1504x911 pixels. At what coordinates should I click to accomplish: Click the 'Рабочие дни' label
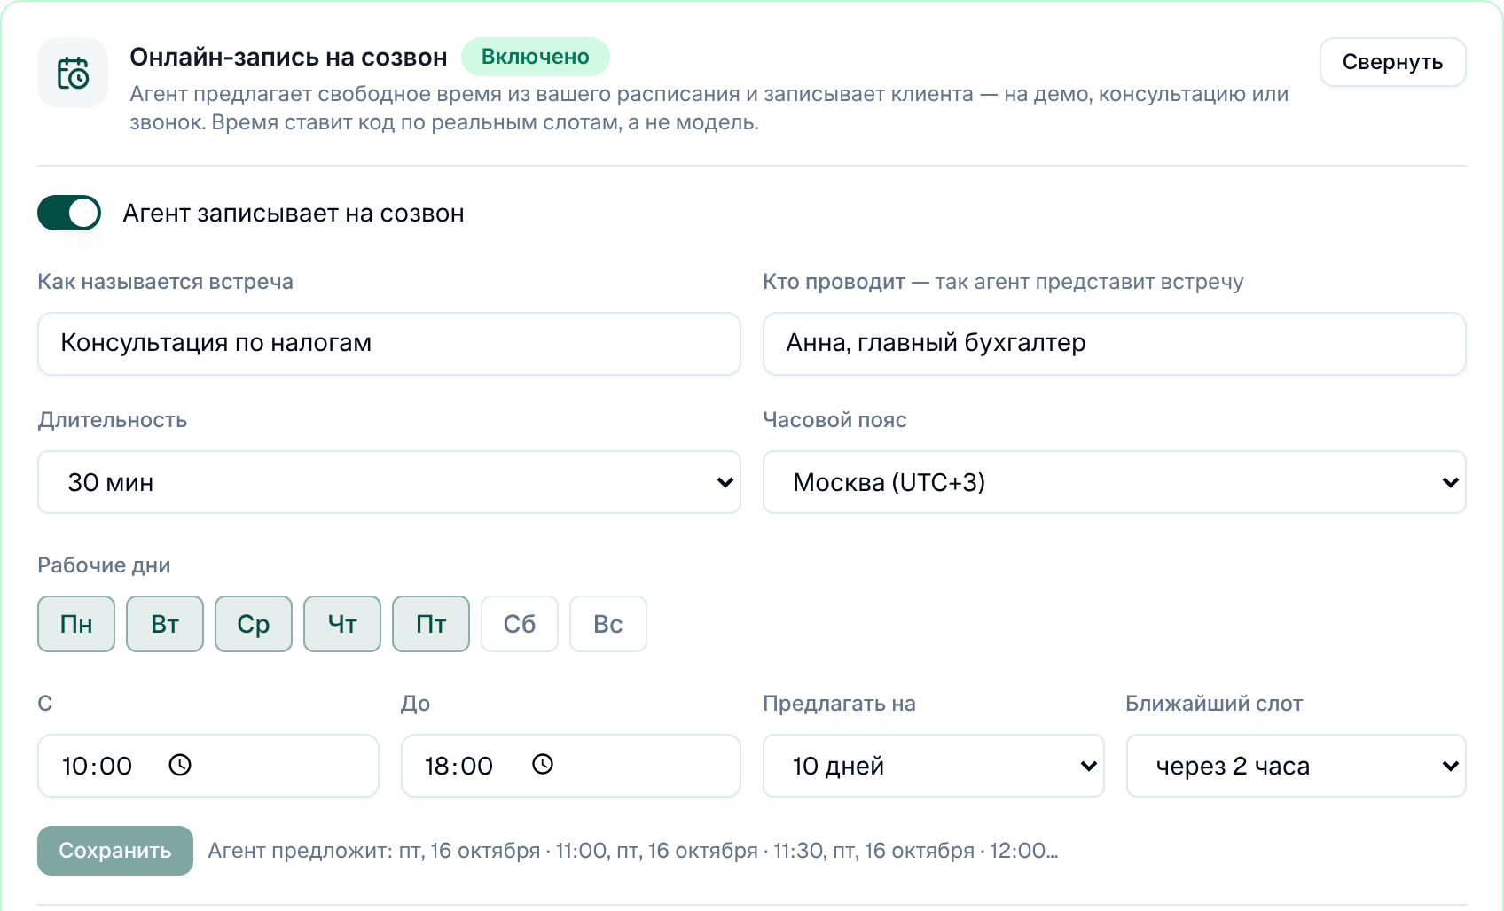click(x=104, y=565)
